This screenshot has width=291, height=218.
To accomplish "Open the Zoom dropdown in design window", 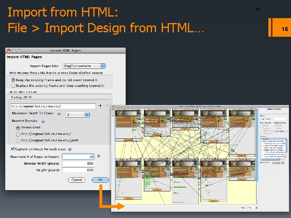I will (252, 208).
